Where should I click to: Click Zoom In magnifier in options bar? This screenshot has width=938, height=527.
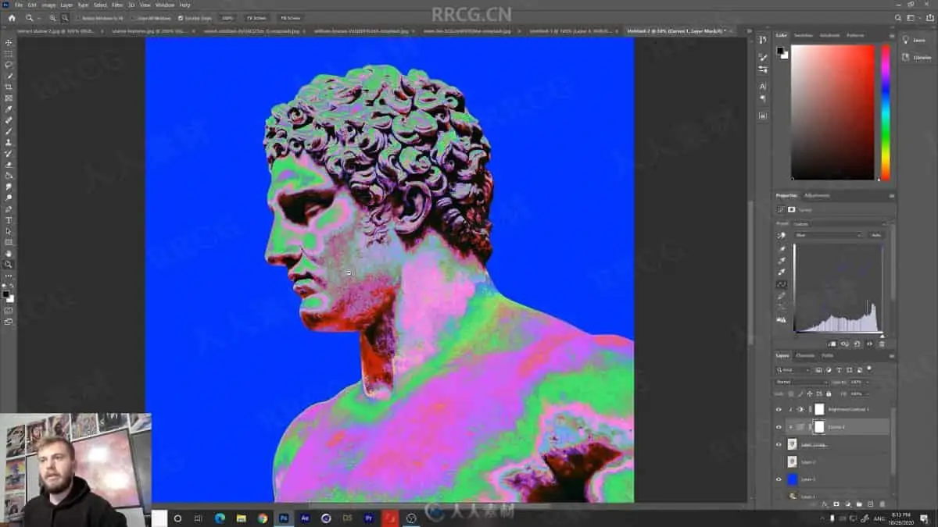53,17
